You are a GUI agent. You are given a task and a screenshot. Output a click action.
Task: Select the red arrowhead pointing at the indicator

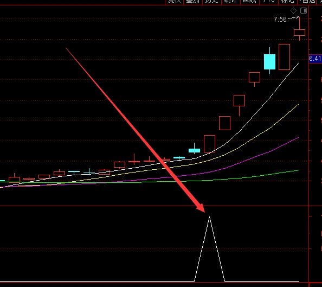click(x=201, y=208)
